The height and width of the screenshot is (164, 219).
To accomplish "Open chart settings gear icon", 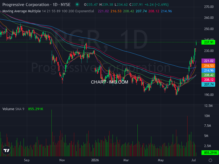I will [x=210, y=160].
